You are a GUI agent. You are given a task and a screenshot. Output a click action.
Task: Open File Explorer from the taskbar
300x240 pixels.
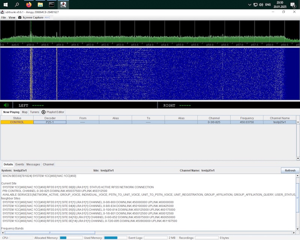click(40, 5)
